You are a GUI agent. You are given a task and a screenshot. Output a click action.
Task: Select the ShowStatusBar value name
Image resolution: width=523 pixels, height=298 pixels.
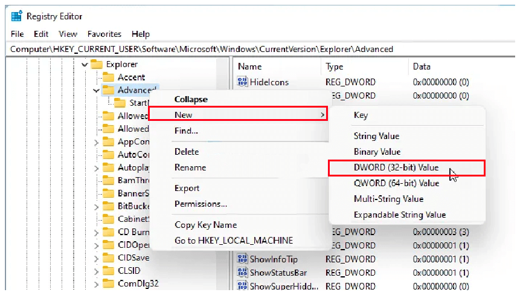278,273
